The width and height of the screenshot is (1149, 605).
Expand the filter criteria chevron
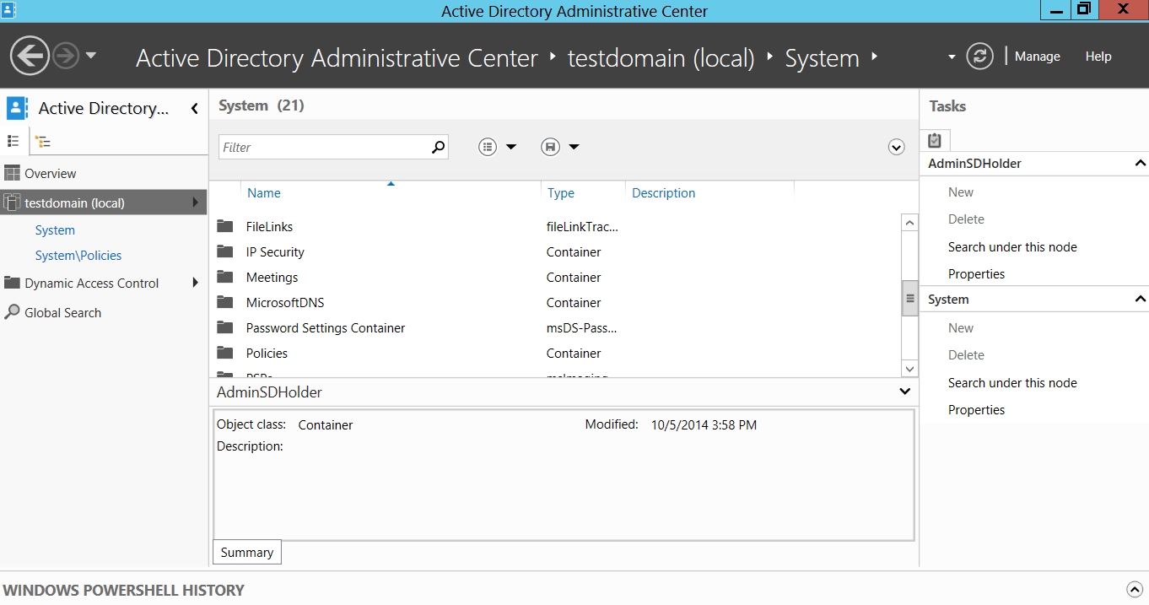tap(896, 147)
